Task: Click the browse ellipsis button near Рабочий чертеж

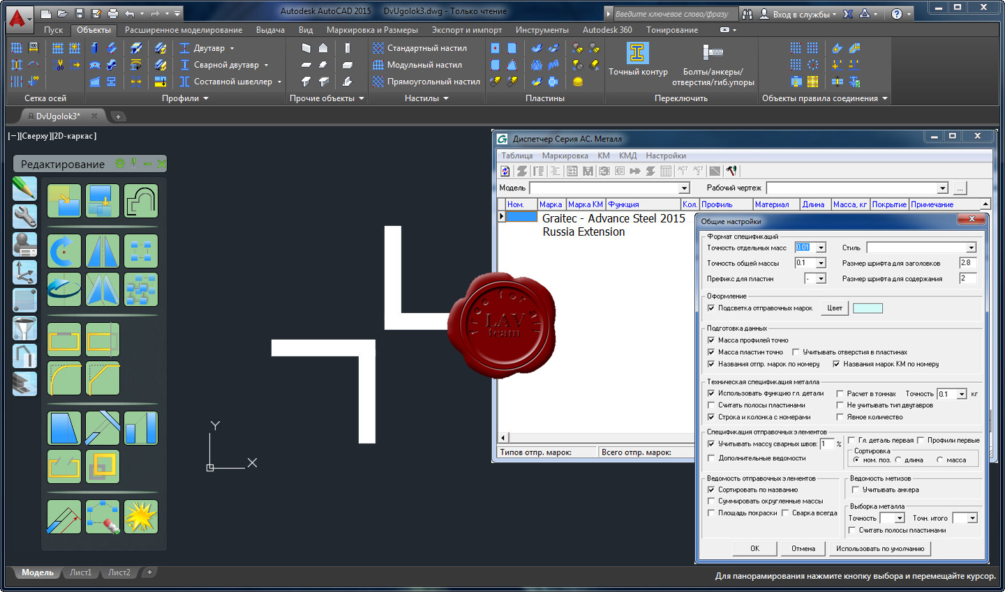Action: coord(960,188)
